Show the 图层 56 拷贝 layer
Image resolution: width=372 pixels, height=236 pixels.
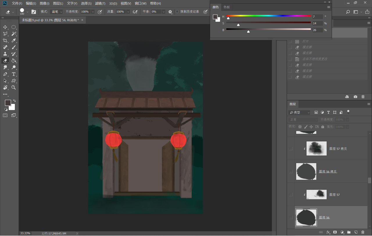(291, 171)
